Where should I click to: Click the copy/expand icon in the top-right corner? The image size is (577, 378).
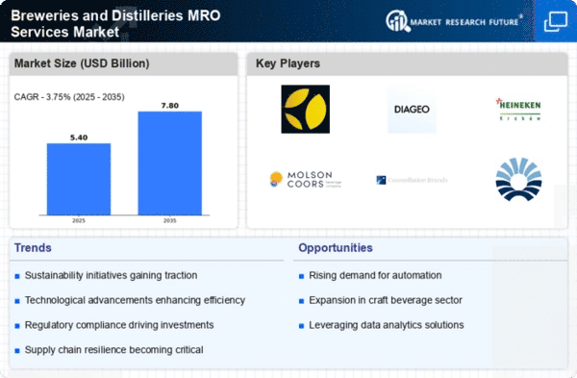tap(556, 22)
